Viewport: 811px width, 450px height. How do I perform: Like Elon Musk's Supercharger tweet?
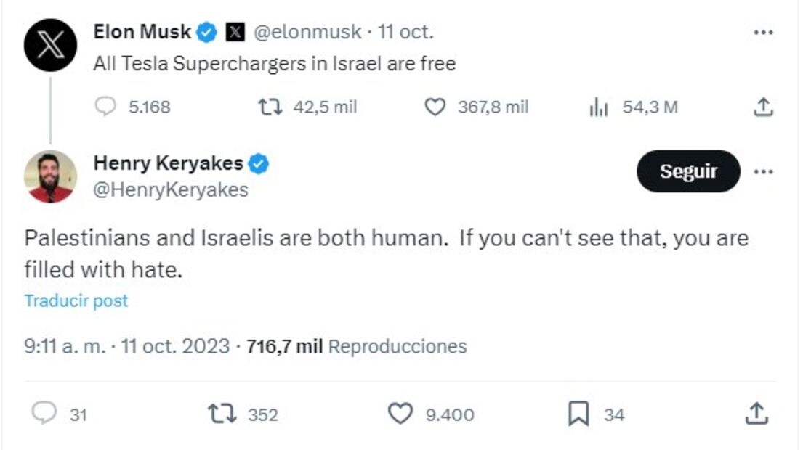436,107
